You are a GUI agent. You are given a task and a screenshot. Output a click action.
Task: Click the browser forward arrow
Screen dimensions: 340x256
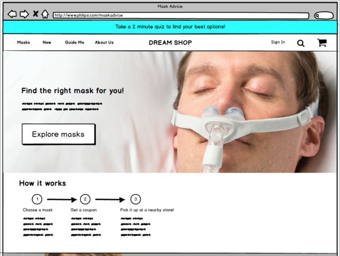[24, 14]
